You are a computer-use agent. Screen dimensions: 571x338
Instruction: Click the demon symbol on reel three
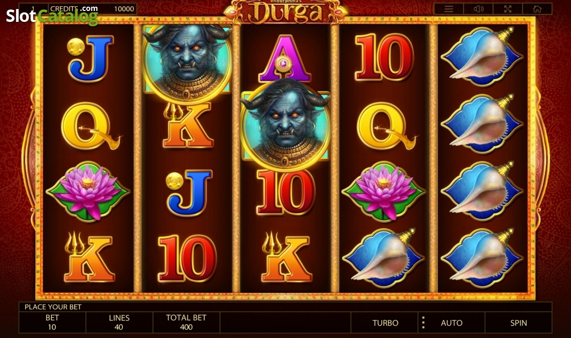285,125
